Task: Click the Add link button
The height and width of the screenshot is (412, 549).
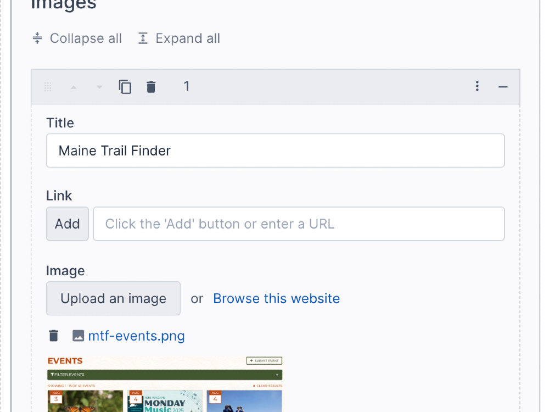Action: pyautogui.click(x=67, y=224)
